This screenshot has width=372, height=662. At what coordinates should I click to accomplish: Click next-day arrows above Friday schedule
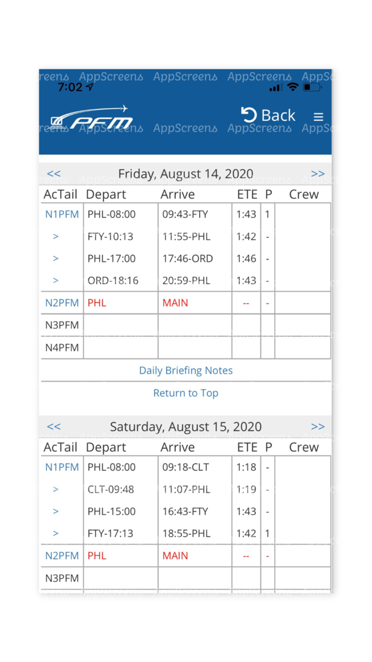click(x=318, y=173)
